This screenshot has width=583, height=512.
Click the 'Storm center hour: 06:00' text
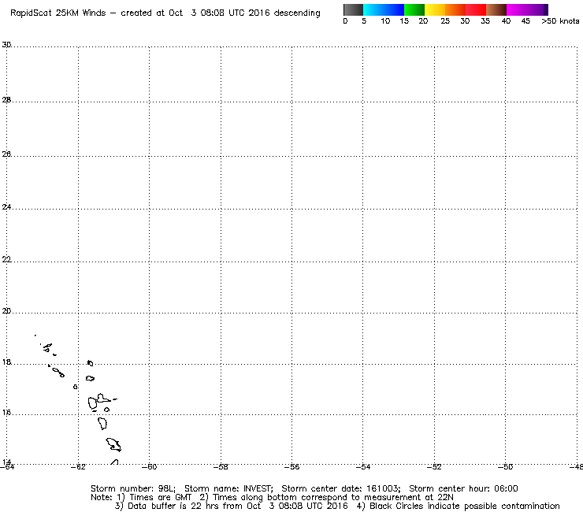[x=463, y=488]
